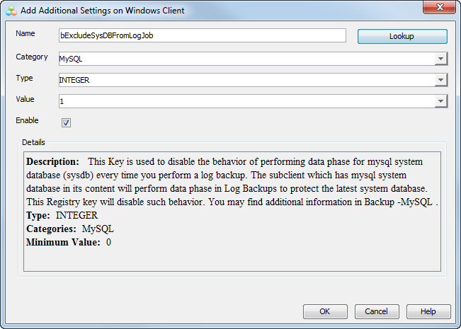This screenshot has width=461, height=329.
Task: Click the Enable label text
Action: 27,121
